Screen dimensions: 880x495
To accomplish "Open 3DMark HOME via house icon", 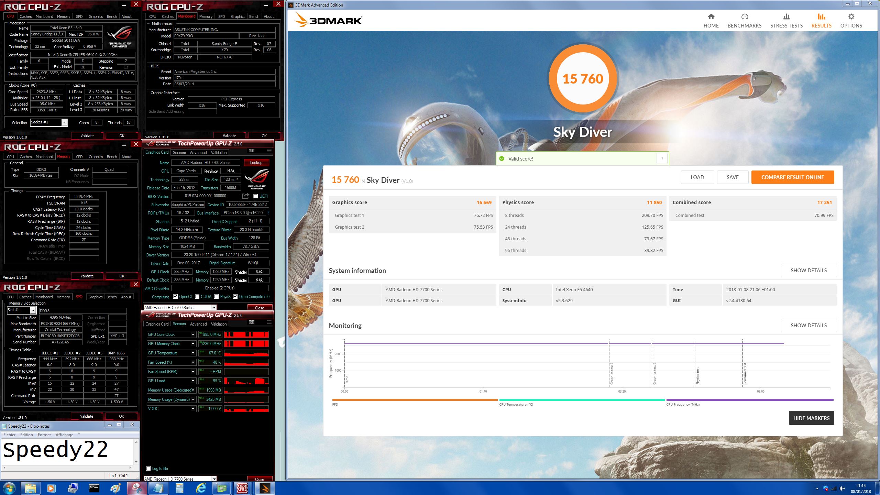I will (711, 16).
